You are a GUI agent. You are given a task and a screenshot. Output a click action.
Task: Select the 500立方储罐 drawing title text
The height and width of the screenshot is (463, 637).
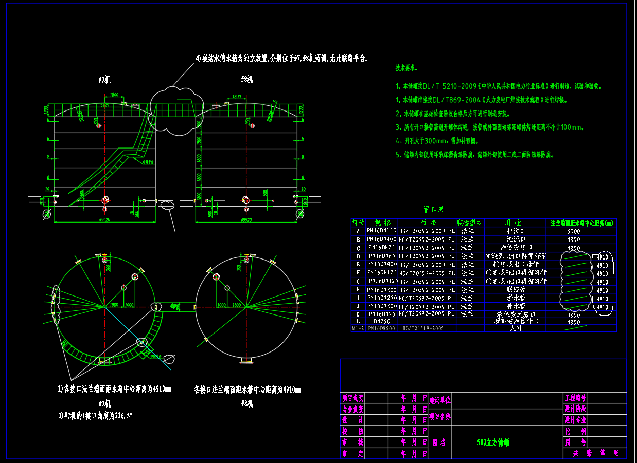(x=493, y=442)
